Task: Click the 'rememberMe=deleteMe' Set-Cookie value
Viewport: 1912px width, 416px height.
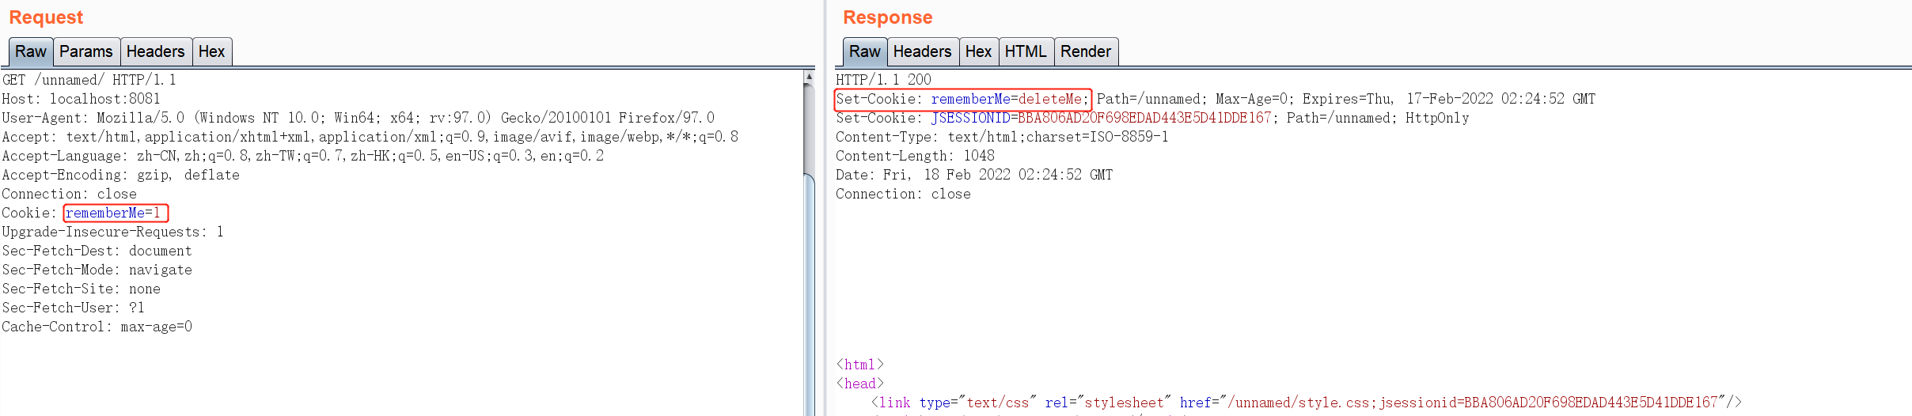Action: pyautogui.click(x=1007, y=99)
